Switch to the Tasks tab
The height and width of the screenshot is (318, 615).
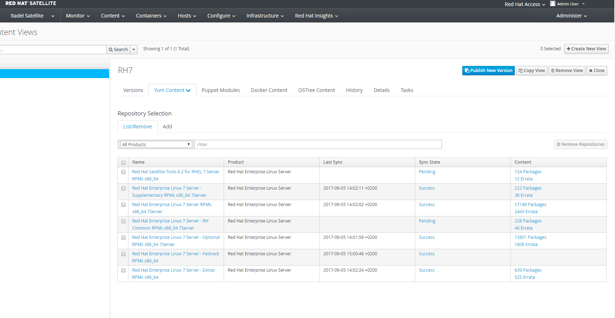[407, 90]
